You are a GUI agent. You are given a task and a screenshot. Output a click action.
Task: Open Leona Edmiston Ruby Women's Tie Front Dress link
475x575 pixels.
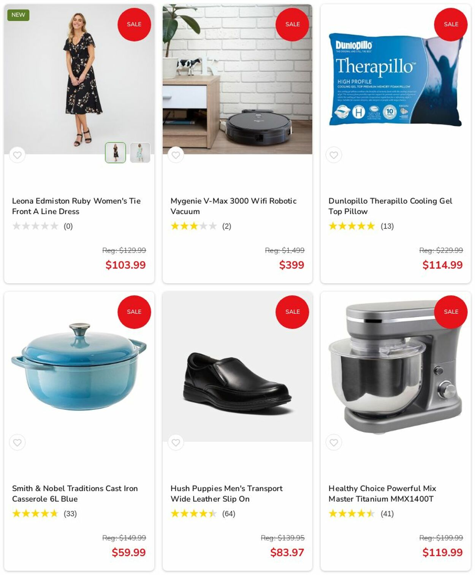click(76, 206)
